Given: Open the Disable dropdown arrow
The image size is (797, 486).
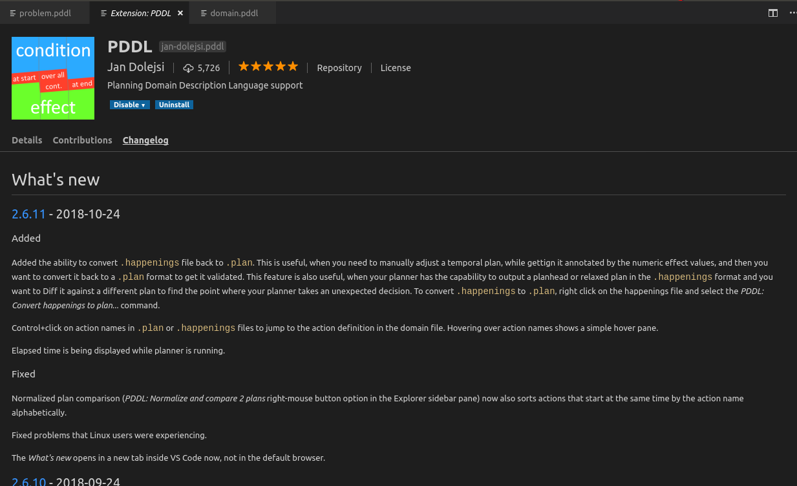Looking at the screenshot, I should pyautogui.click(x=142, y=105).
